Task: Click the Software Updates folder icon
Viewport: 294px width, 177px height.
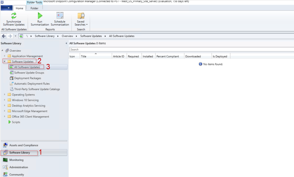Action: (x=9, y=61)
